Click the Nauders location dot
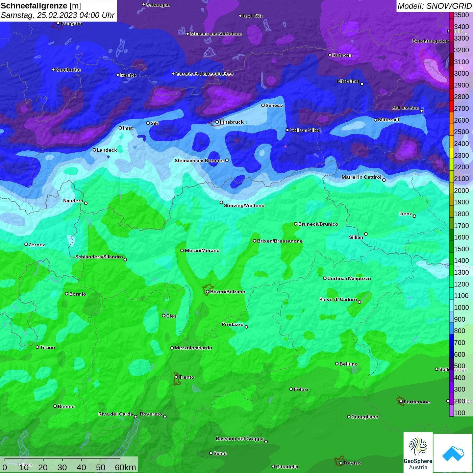The height and width of the screenshot is (473, 473). coord(86,203)
